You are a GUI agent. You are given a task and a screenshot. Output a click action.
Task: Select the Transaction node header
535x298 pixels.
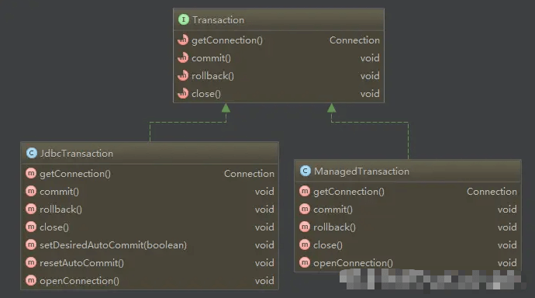click(279, 20)
